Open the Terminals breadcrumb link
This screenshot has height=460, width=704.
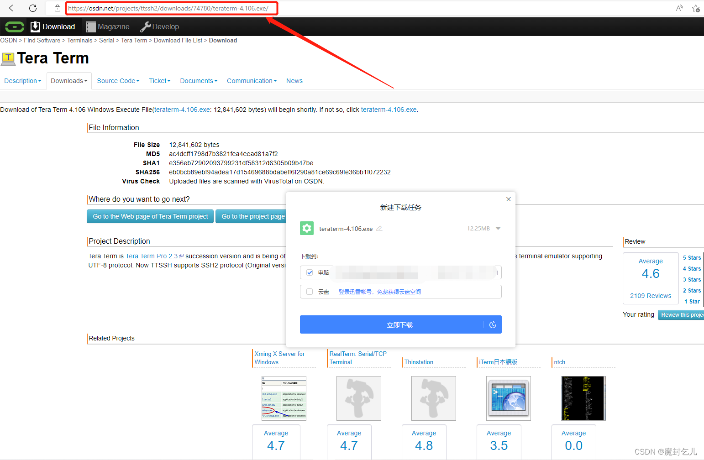coord(80,40)
